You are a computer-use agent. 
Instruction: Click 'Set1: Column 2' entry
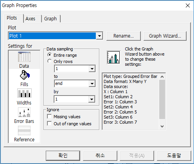[x=118, y=97]
